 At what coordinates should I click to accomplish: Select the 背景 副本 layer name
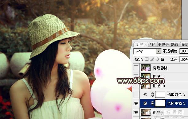point(161,68)
